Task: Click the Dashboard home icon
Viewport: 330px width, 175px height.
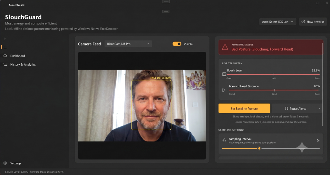Action: (x=5, y=56)
